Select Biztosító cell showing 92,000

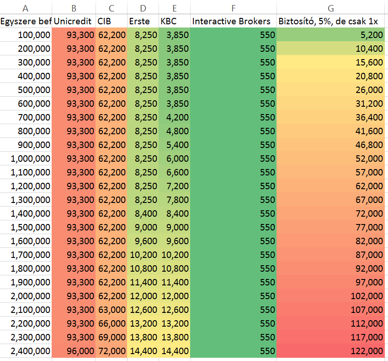330,268
